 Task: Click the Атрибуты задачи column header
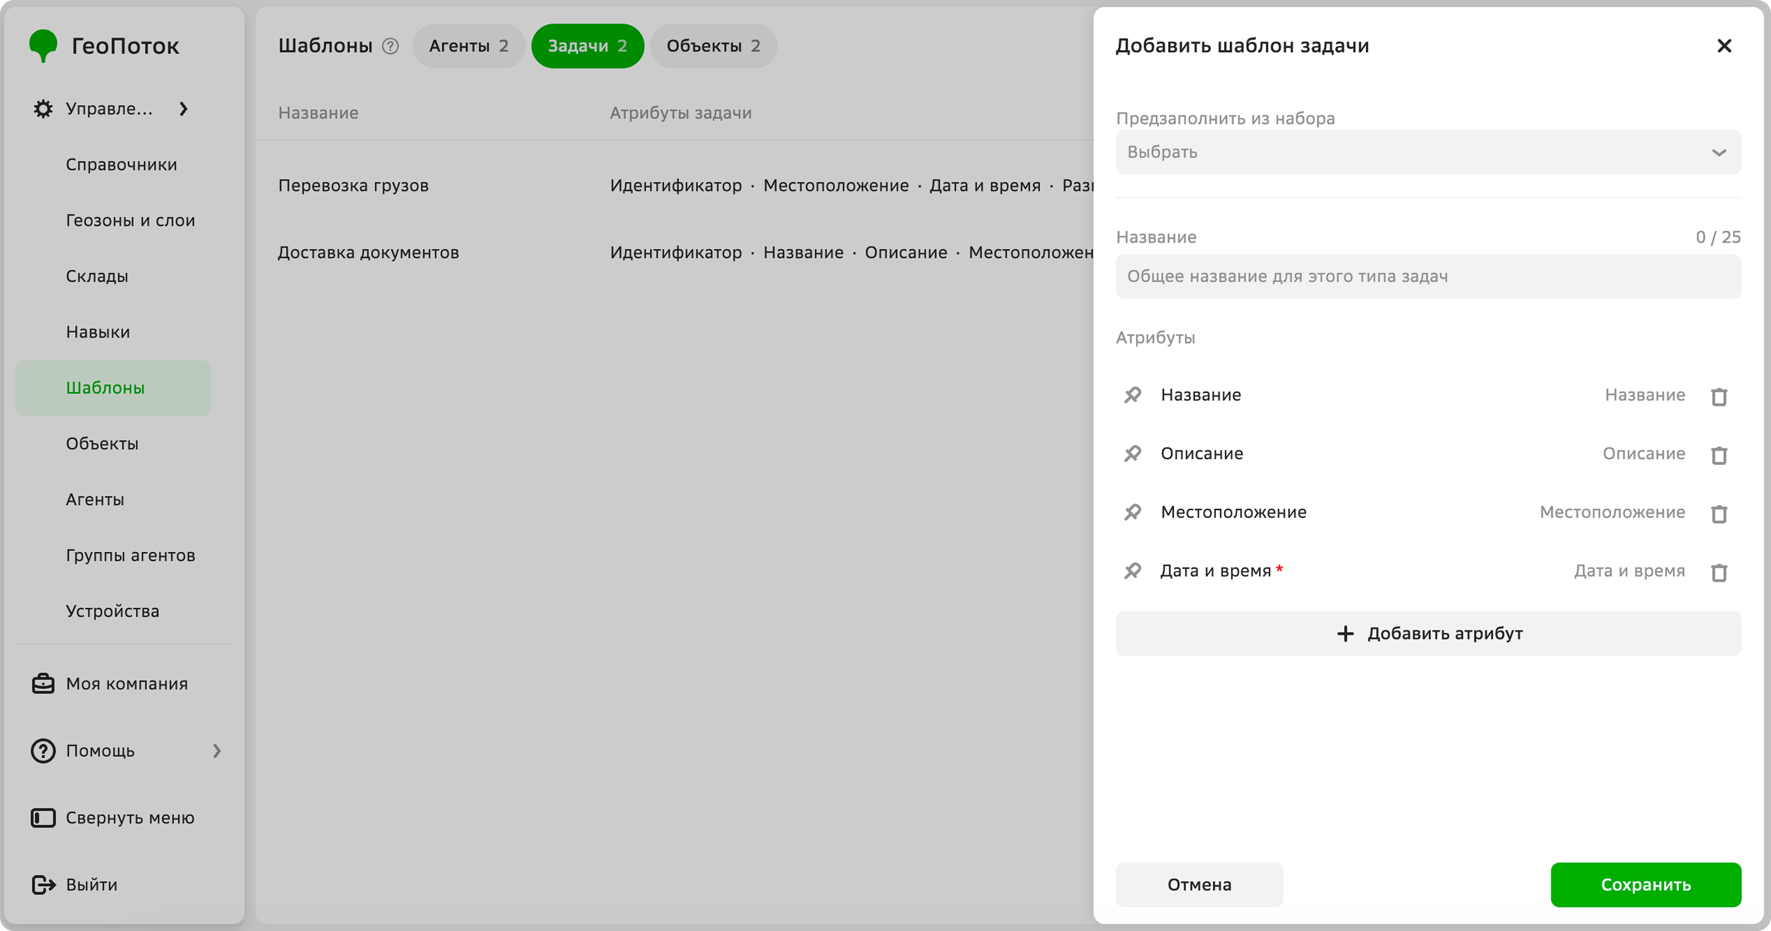coord(681,113)
